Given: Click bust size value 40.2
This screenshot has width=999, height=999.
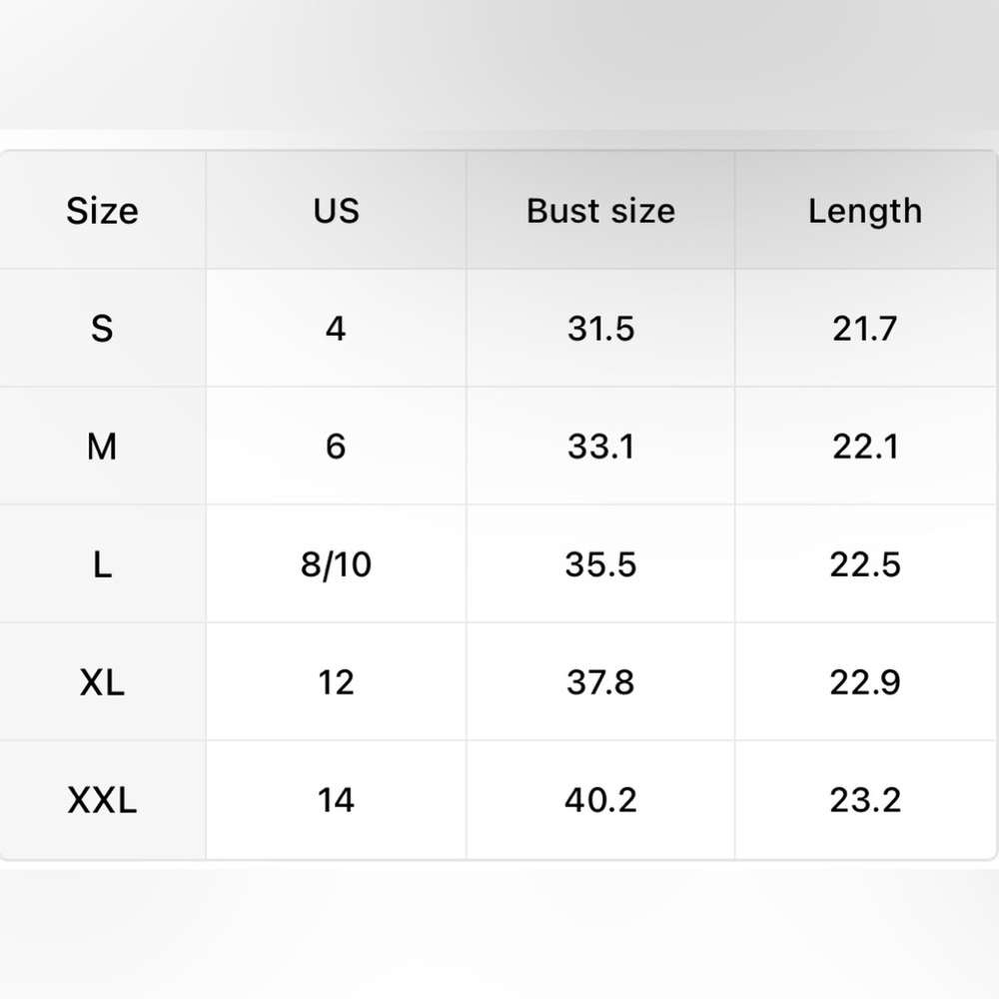Looking at the screenshot, I should point(600,800).
